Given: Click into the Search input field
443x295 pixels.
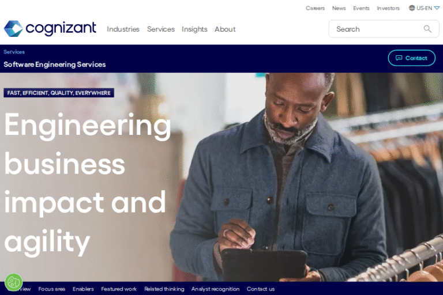Looking at the screenshot, I should [x=377, y=29].
